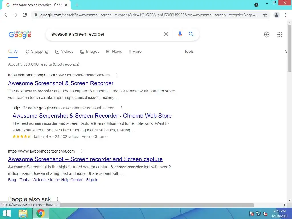
Task: Click the scroll down arrow
Action: coord(289,200)
